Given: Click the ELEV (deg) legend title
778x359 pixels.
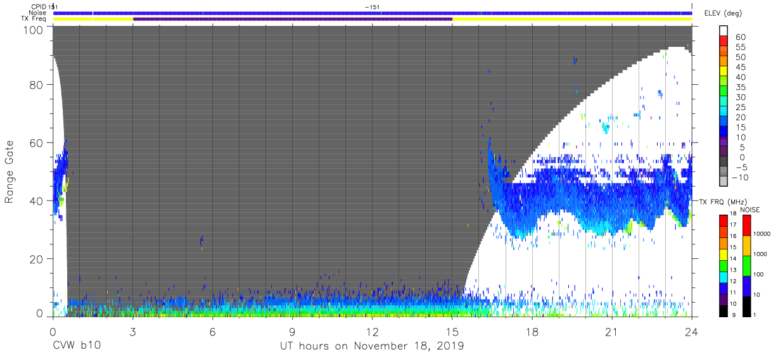Looking at the screenshot, I should (722, 13).
